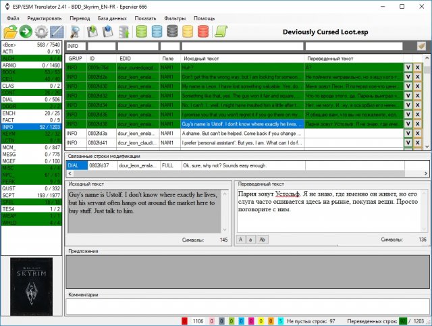Click the green arrow toolbar icon
432x326 pixels.
[26, 31]
